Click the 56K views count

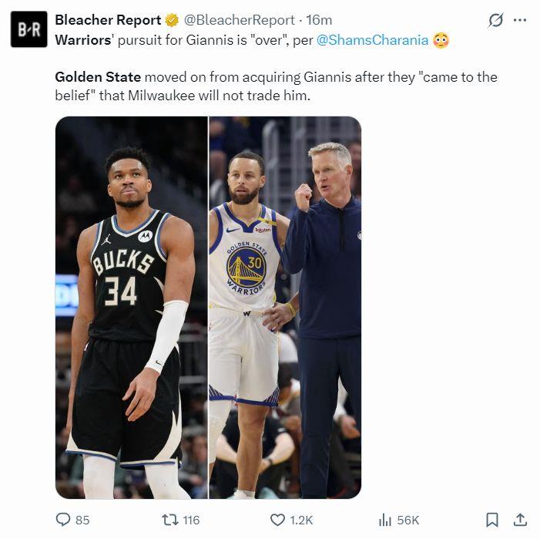(408, 520)
